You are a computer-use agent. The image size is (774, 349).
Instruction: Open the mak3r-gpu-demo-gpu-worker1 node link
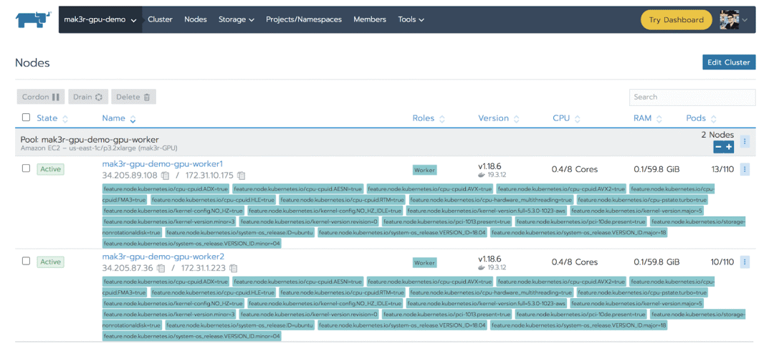click(x=163, y=164)
